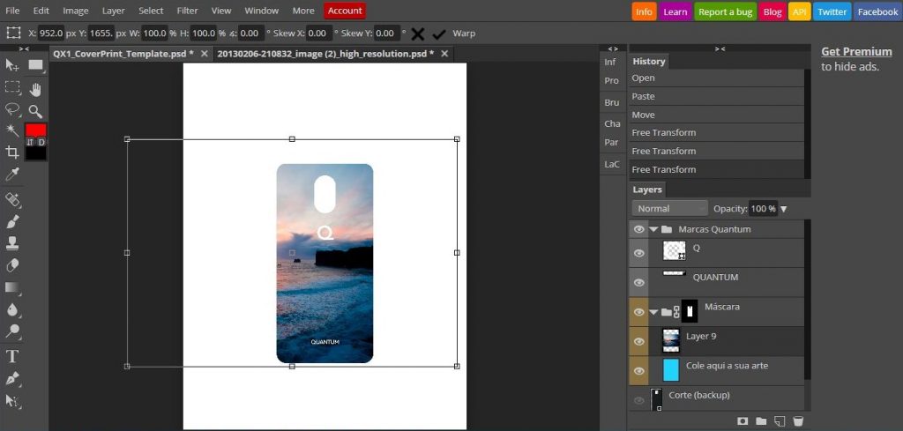The image size is (903, 431).
Task: Open the Normal blend mode dropdown
Action: pyautogui.click(x=670, y=208)
